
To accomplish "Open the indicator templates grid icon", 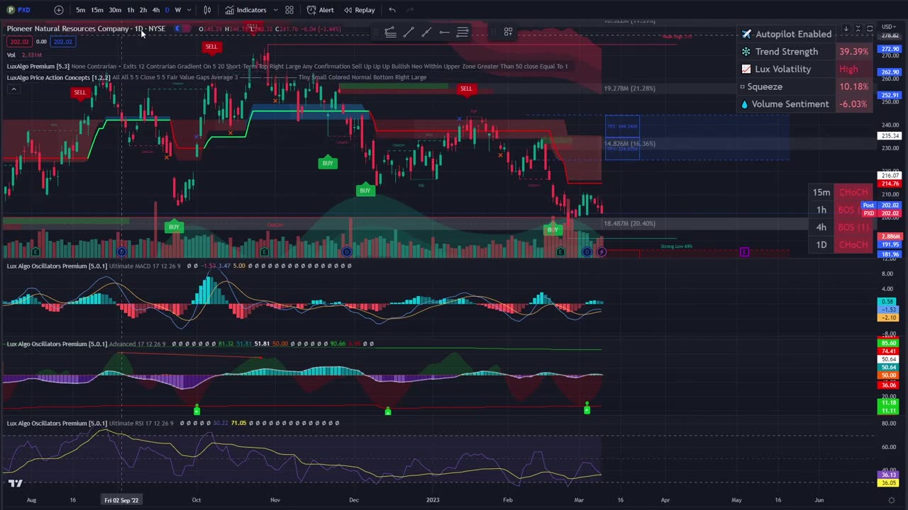I will click(289, 10).
